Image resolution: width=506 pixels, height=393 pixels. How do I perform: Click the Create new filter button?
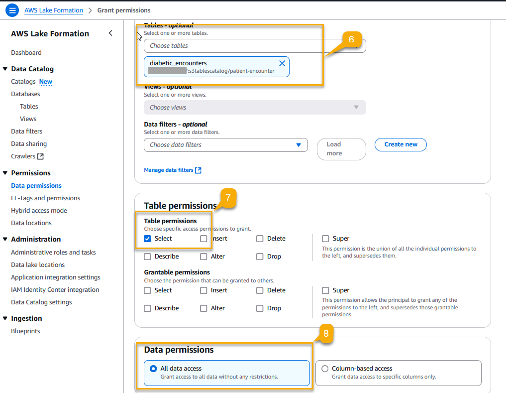(x=401, y=144)
